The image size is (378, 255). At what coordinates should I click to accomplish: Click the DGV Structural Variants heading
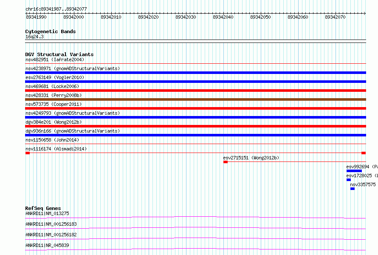tap(59, 54)
